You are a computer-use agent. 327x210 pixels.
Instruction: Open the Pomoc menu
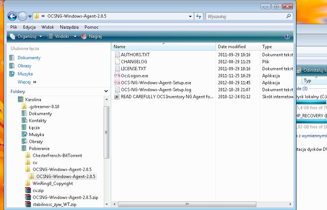[91, 27]
